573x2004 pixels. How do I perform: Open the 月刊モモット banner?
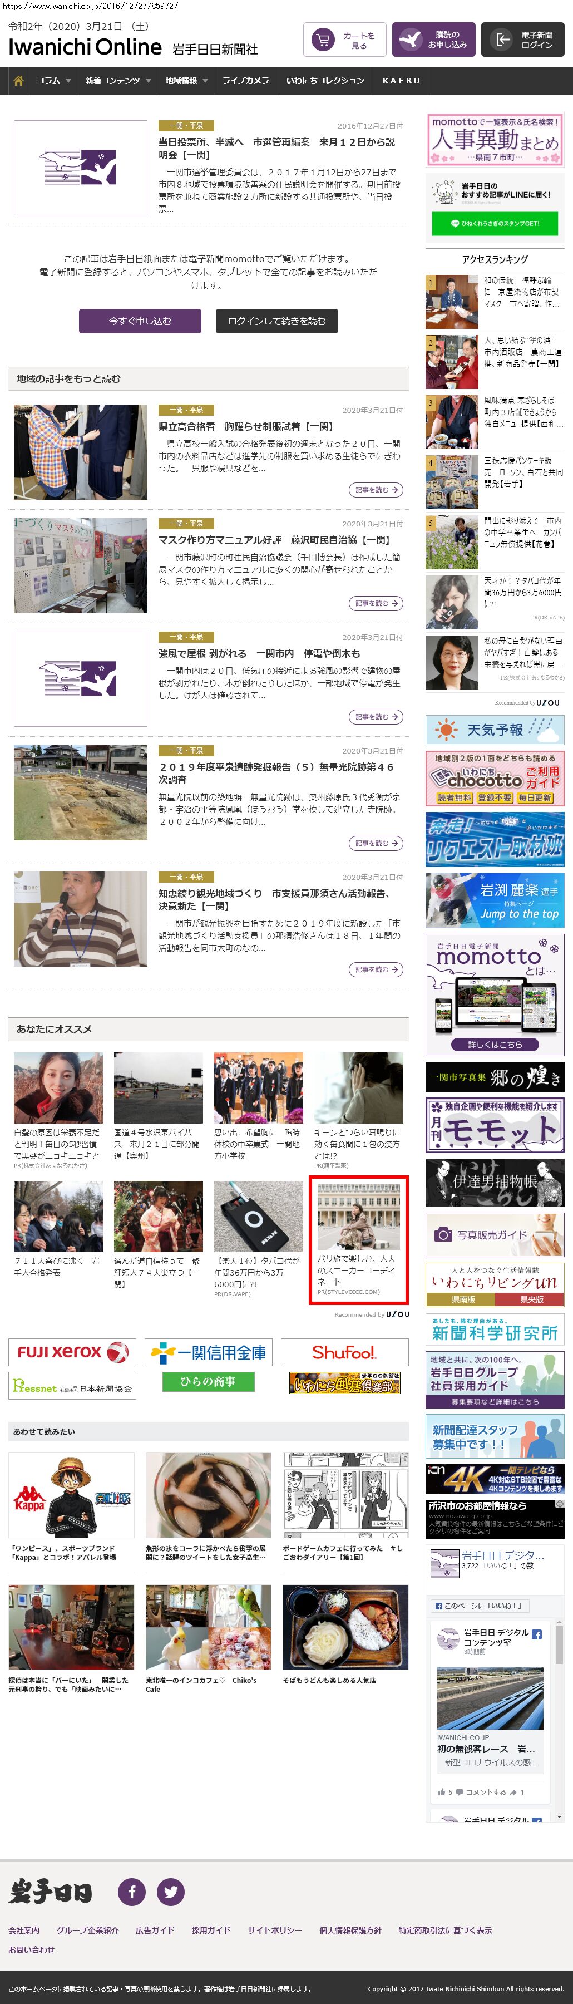click(x=495, y=1125)
